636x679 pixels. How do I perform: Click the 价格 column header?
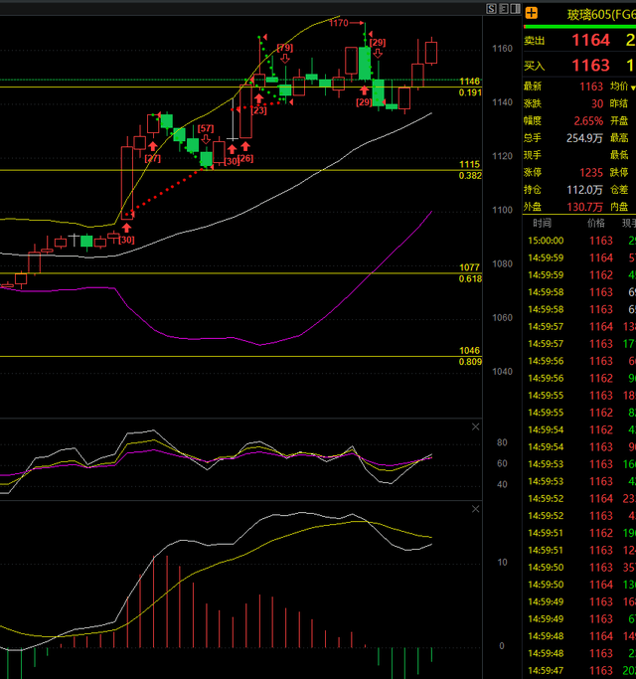pyautogui.click(x=594, y=224)
